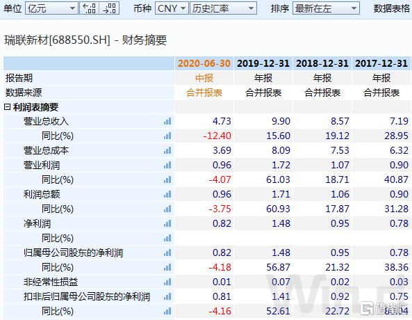Open chart icon for 扣非后归属母公司股东的净利润 row
This screenshot has height=320, width=412.
point(167,296)
